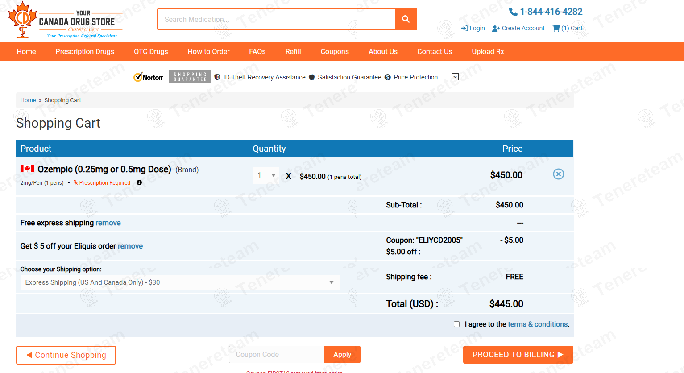Open the (1) Cart link

(568, 28)
